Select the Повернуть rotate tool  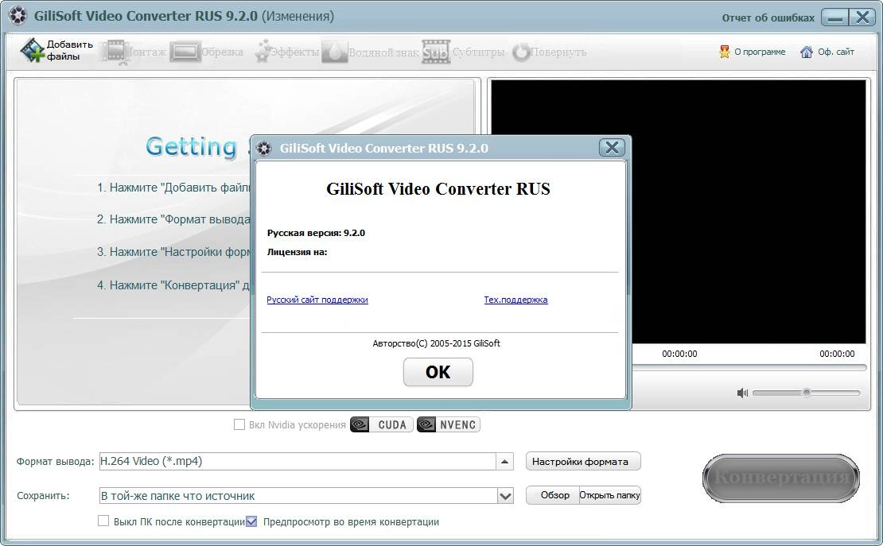point(549,52)
